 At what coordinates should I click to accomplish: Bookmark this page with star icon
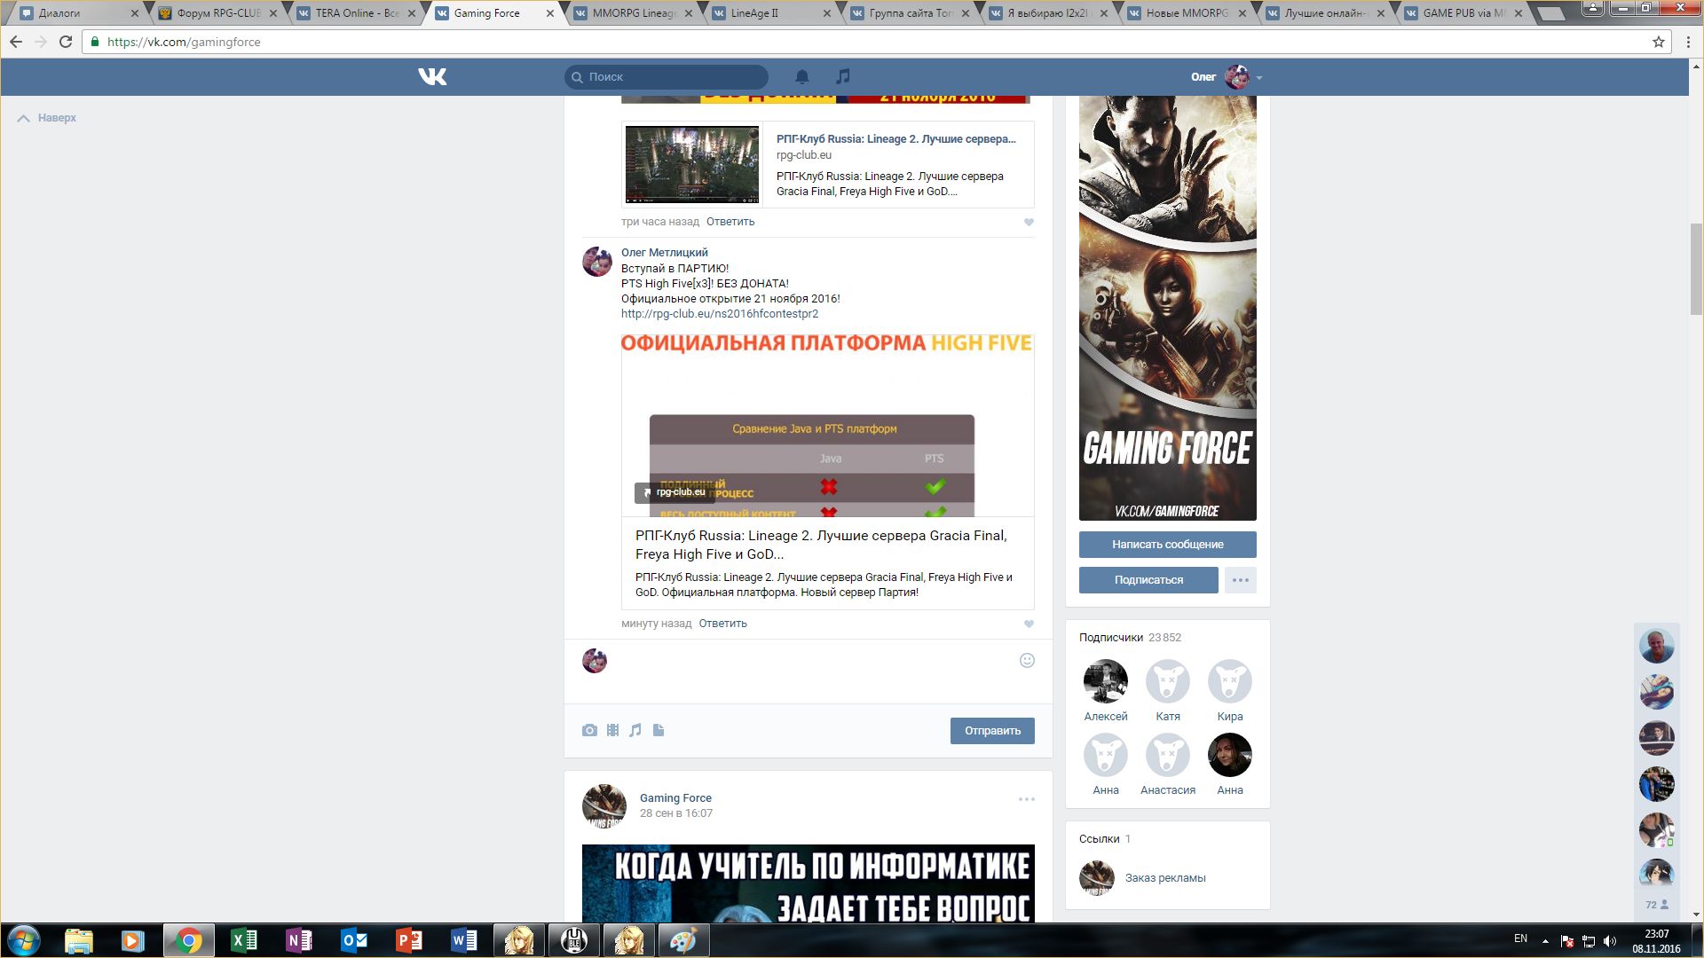coord(1658,42)
